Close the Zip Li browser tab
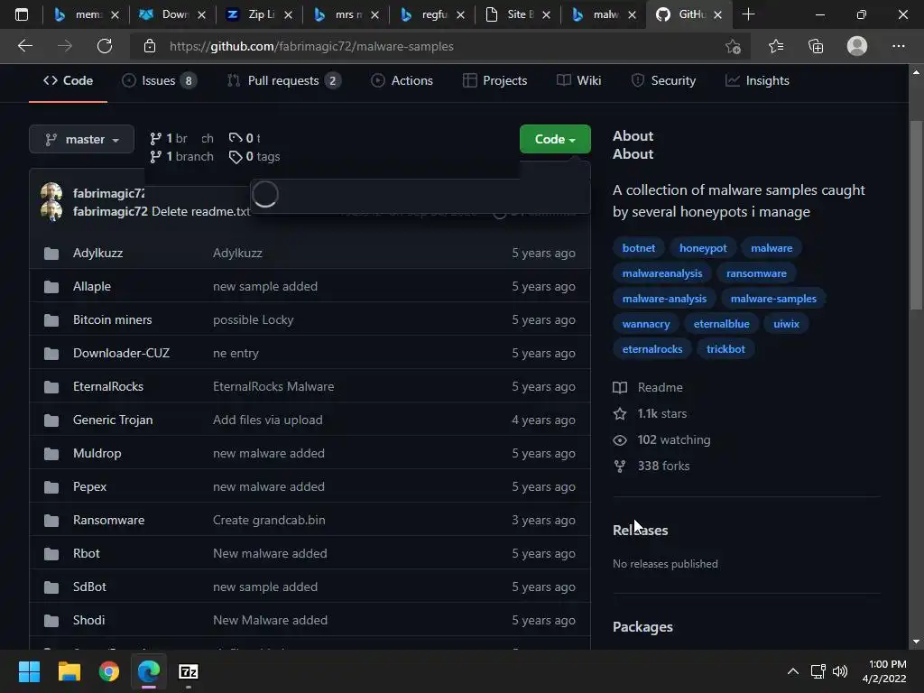This screenshot has width=924, height=693. (x=288, y=14)
